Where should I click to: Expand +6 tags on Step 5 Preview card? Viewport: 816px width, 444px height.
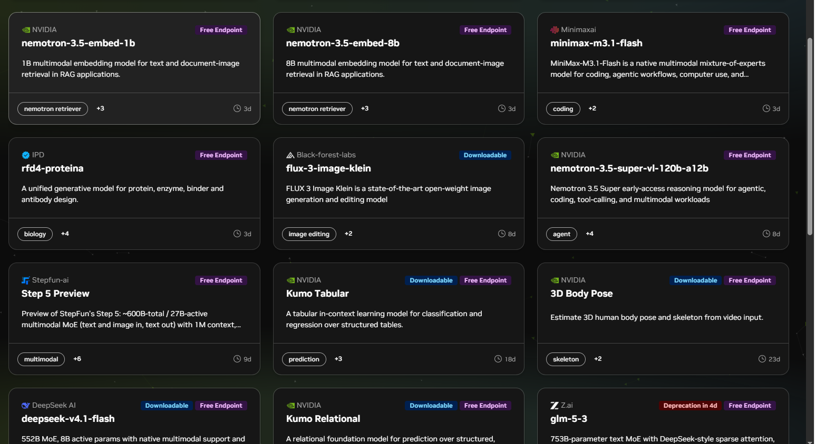[77, 359]
